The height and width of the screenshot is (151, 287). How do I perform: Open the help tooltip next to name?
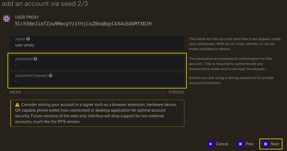(28, 39)
